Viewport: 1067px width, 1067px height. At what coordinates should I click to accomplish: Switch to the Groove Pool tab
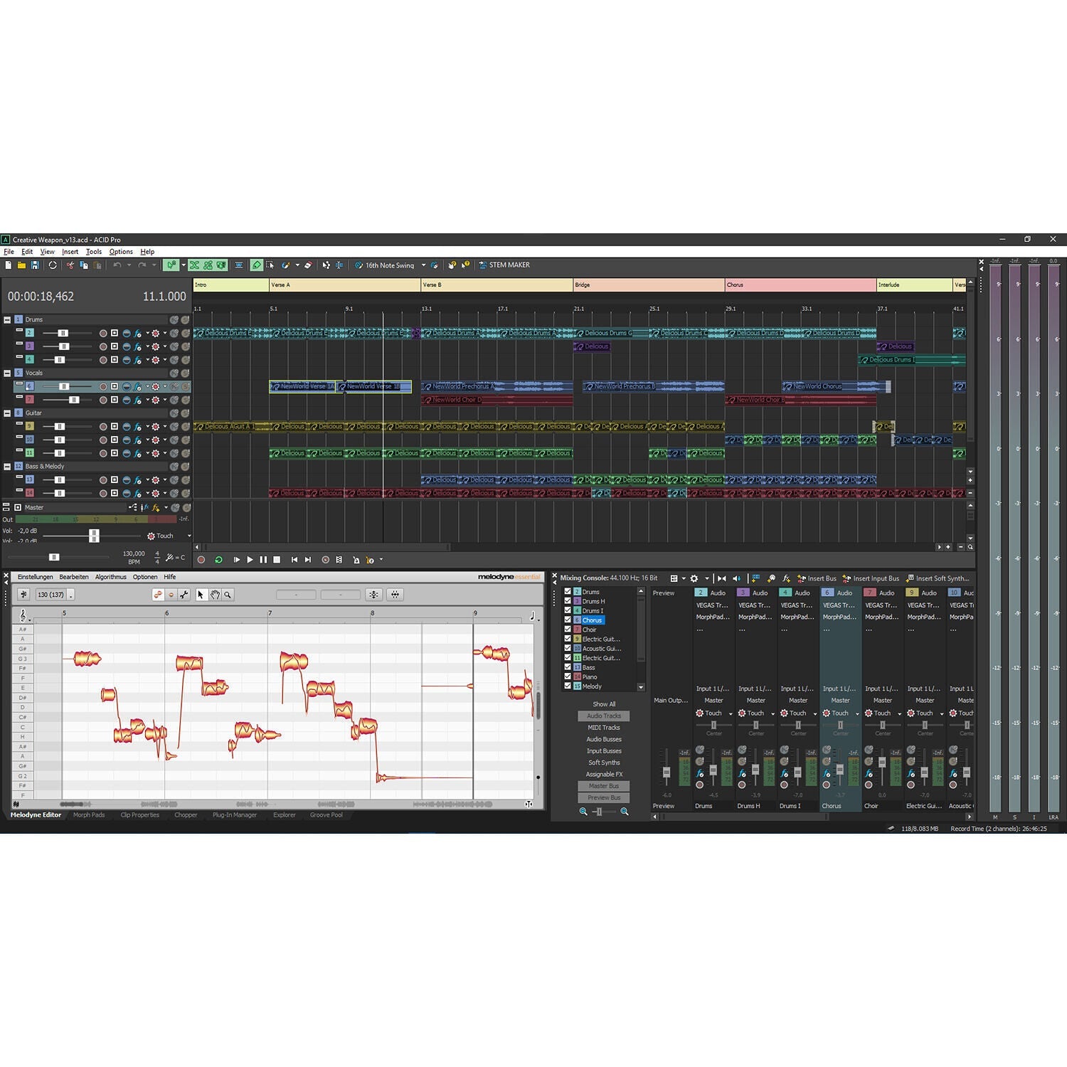pos(326,815)
